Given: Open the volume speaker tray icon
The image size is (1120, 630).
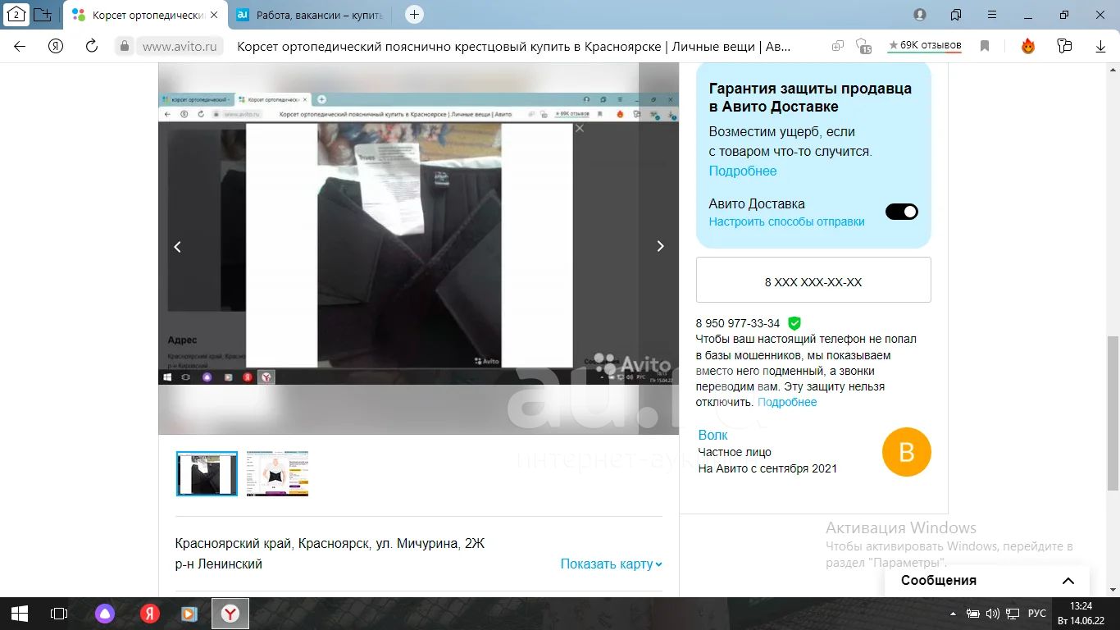Looking at the screenshot, I should [x=993, y=614].
